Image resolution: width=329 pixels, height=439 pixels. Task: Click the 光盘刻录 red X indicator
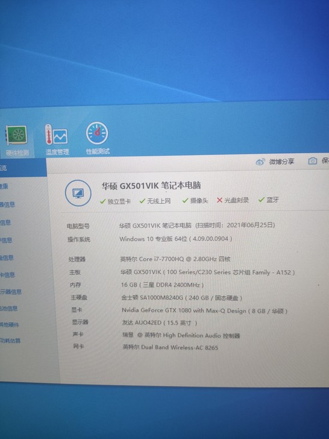tap(233, 200)
